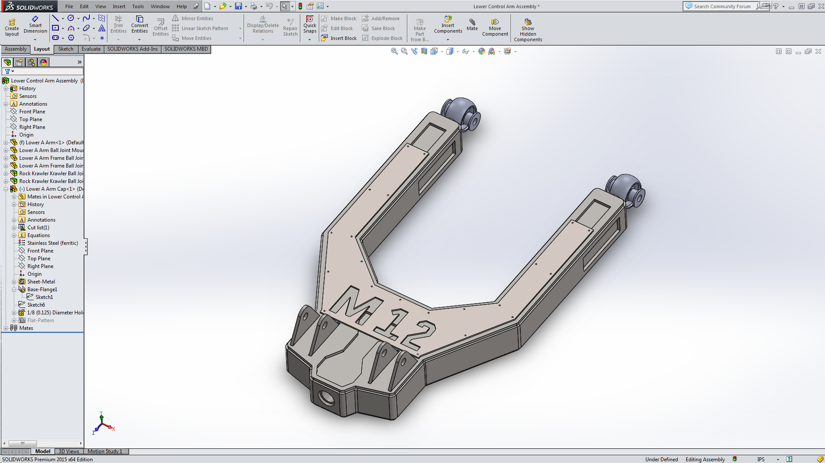Expand the Cut list(1) node

point(14,228)
